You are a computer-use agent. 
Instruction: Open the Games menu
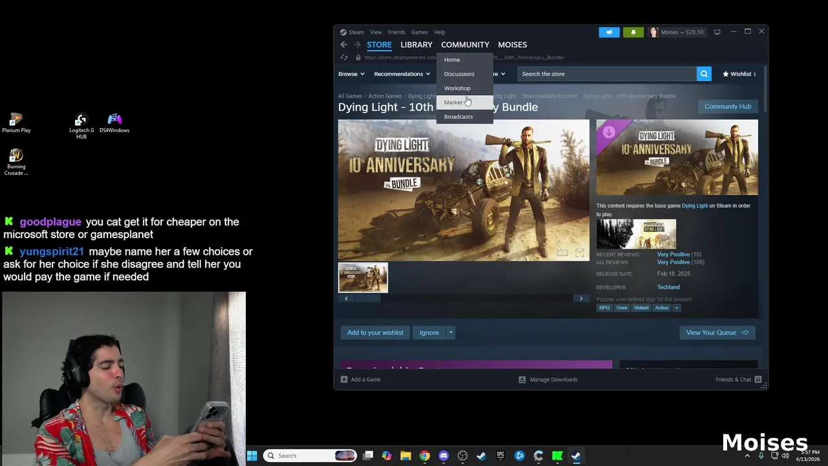tap(419, 32)
